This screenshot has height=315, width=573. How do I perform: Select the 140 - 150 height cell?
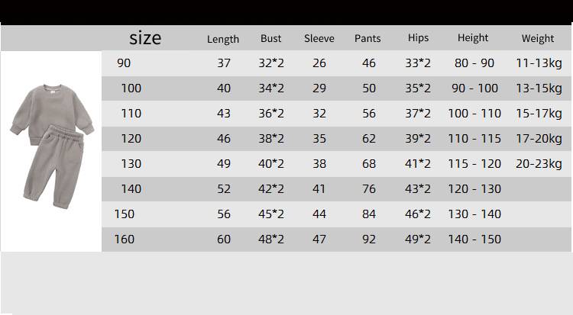coord(475,239)
